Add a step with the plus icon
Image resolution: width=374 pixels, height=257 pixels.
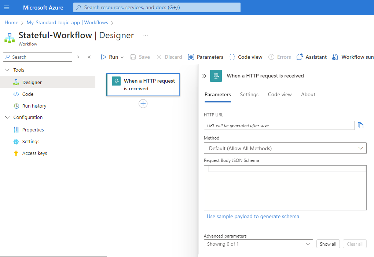pos(143,104)
